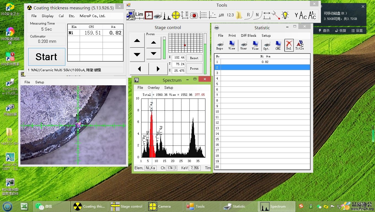Click the Z coordinate field 25.475
Viewport: 375px width, 212px height.
click(179, 71)
